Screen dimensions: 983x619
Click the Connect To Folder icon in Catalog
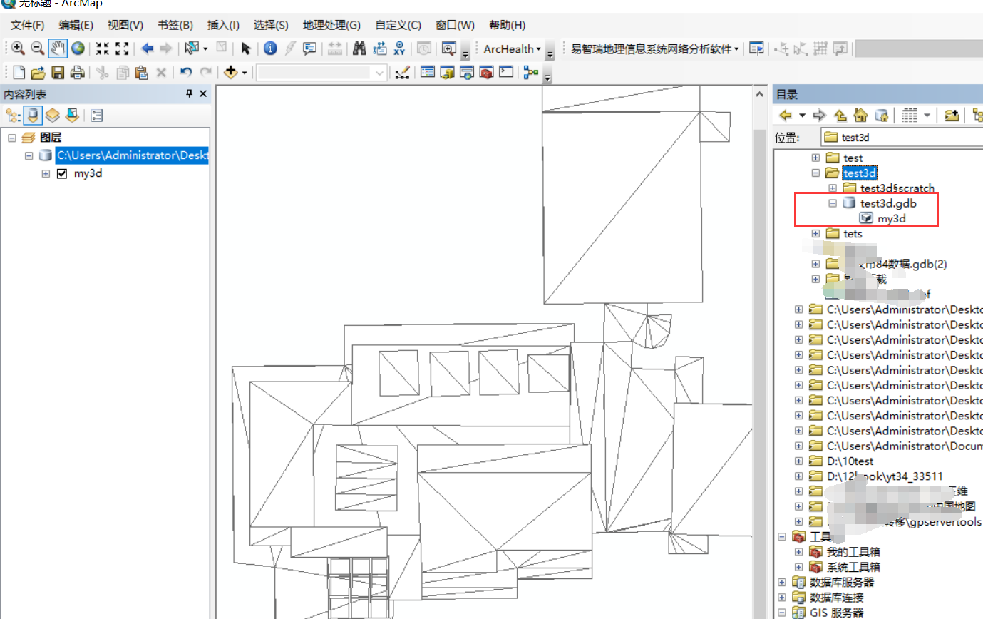click(952, 115)
